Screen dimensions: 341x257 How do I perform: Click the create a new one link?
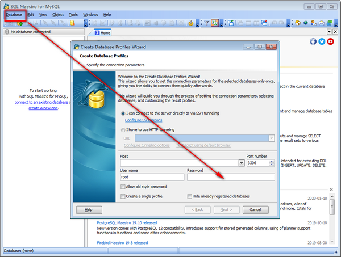pos(43,108)
